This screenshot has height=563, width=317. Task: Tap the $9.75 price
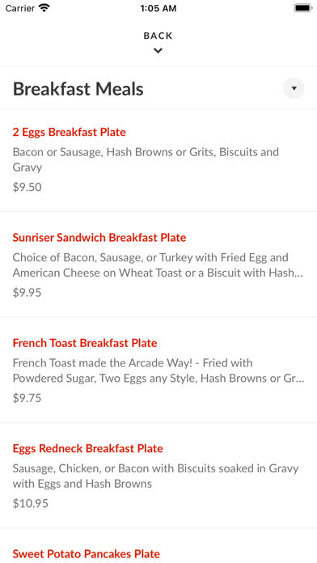point(27,398)
